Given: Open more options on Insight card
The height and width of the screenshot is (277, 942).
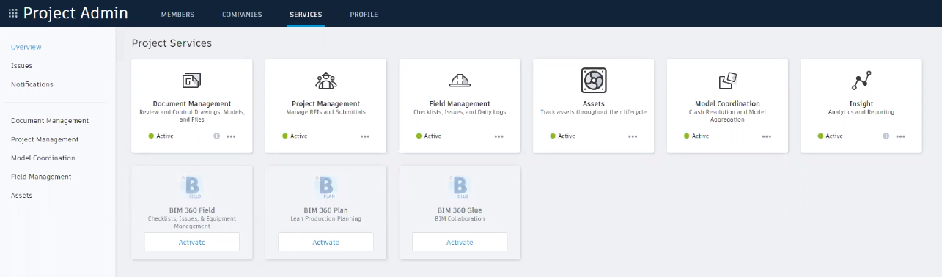Looking at the screenshot, I should (x=900, y=136).
